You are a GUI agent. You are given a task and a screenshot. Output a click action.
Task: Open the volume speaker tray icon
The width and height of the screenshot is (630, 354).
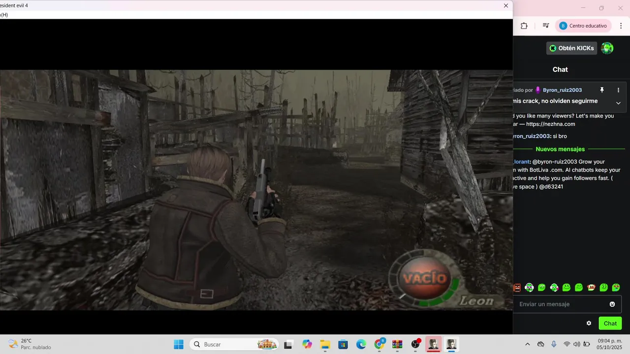576,344
